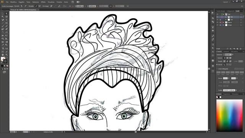Image resolution: width=245 pixels, height=138 pixels.
Task: Switch to the Collegamenti panel tab
Action: [x=230, y=11]
